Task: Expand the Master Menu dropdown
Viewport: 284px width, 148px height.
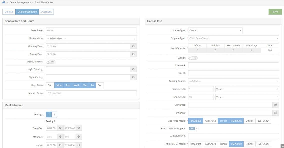Action: tap(91, 38)
